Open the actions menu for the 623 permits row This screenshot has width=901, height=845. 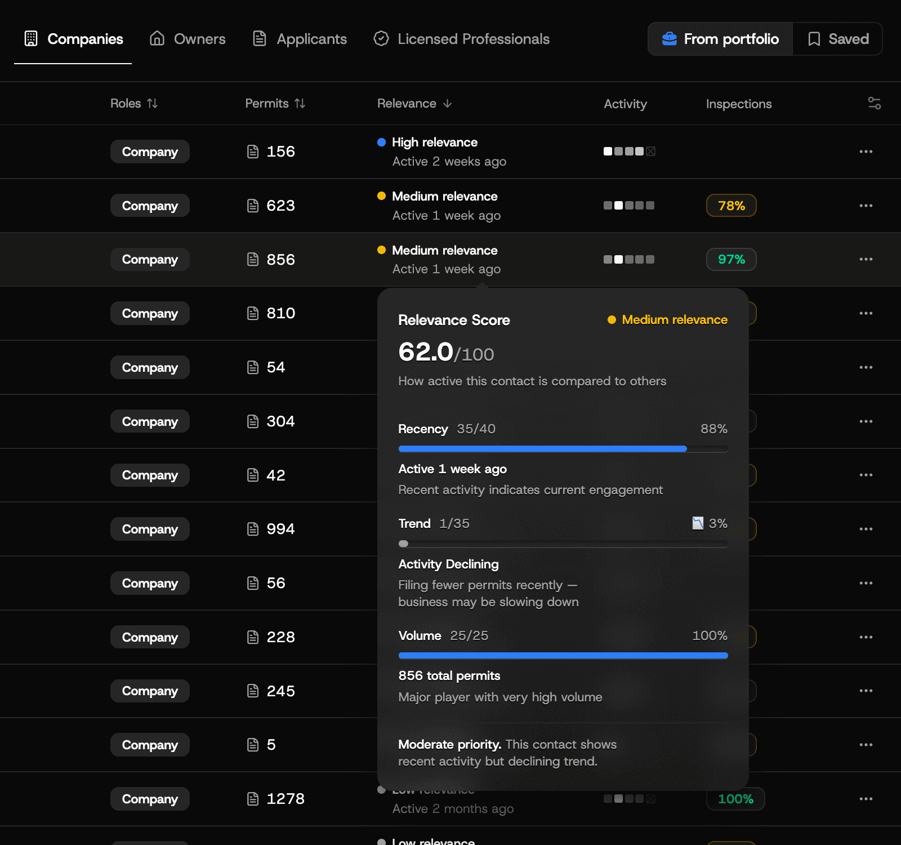pyautogui.click(x=866, y=205)
